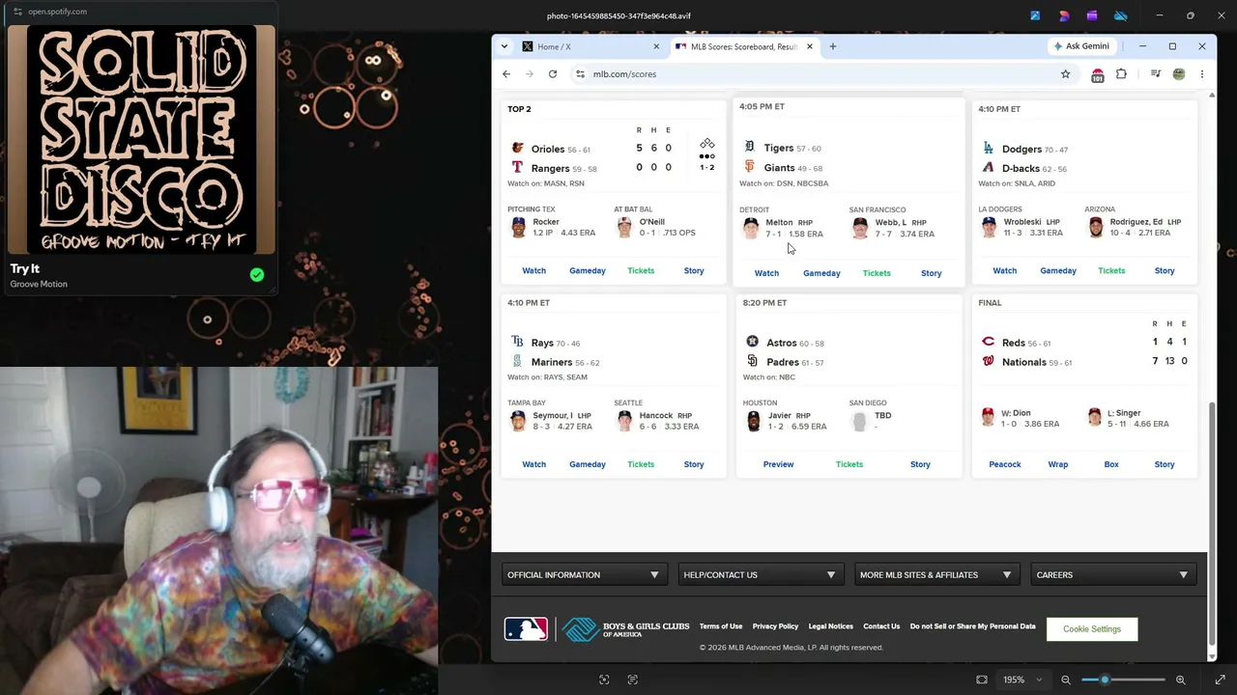Select the MLB Scores tab
Viewport: 1237px width, 695px height.
[x=744, y=46]
